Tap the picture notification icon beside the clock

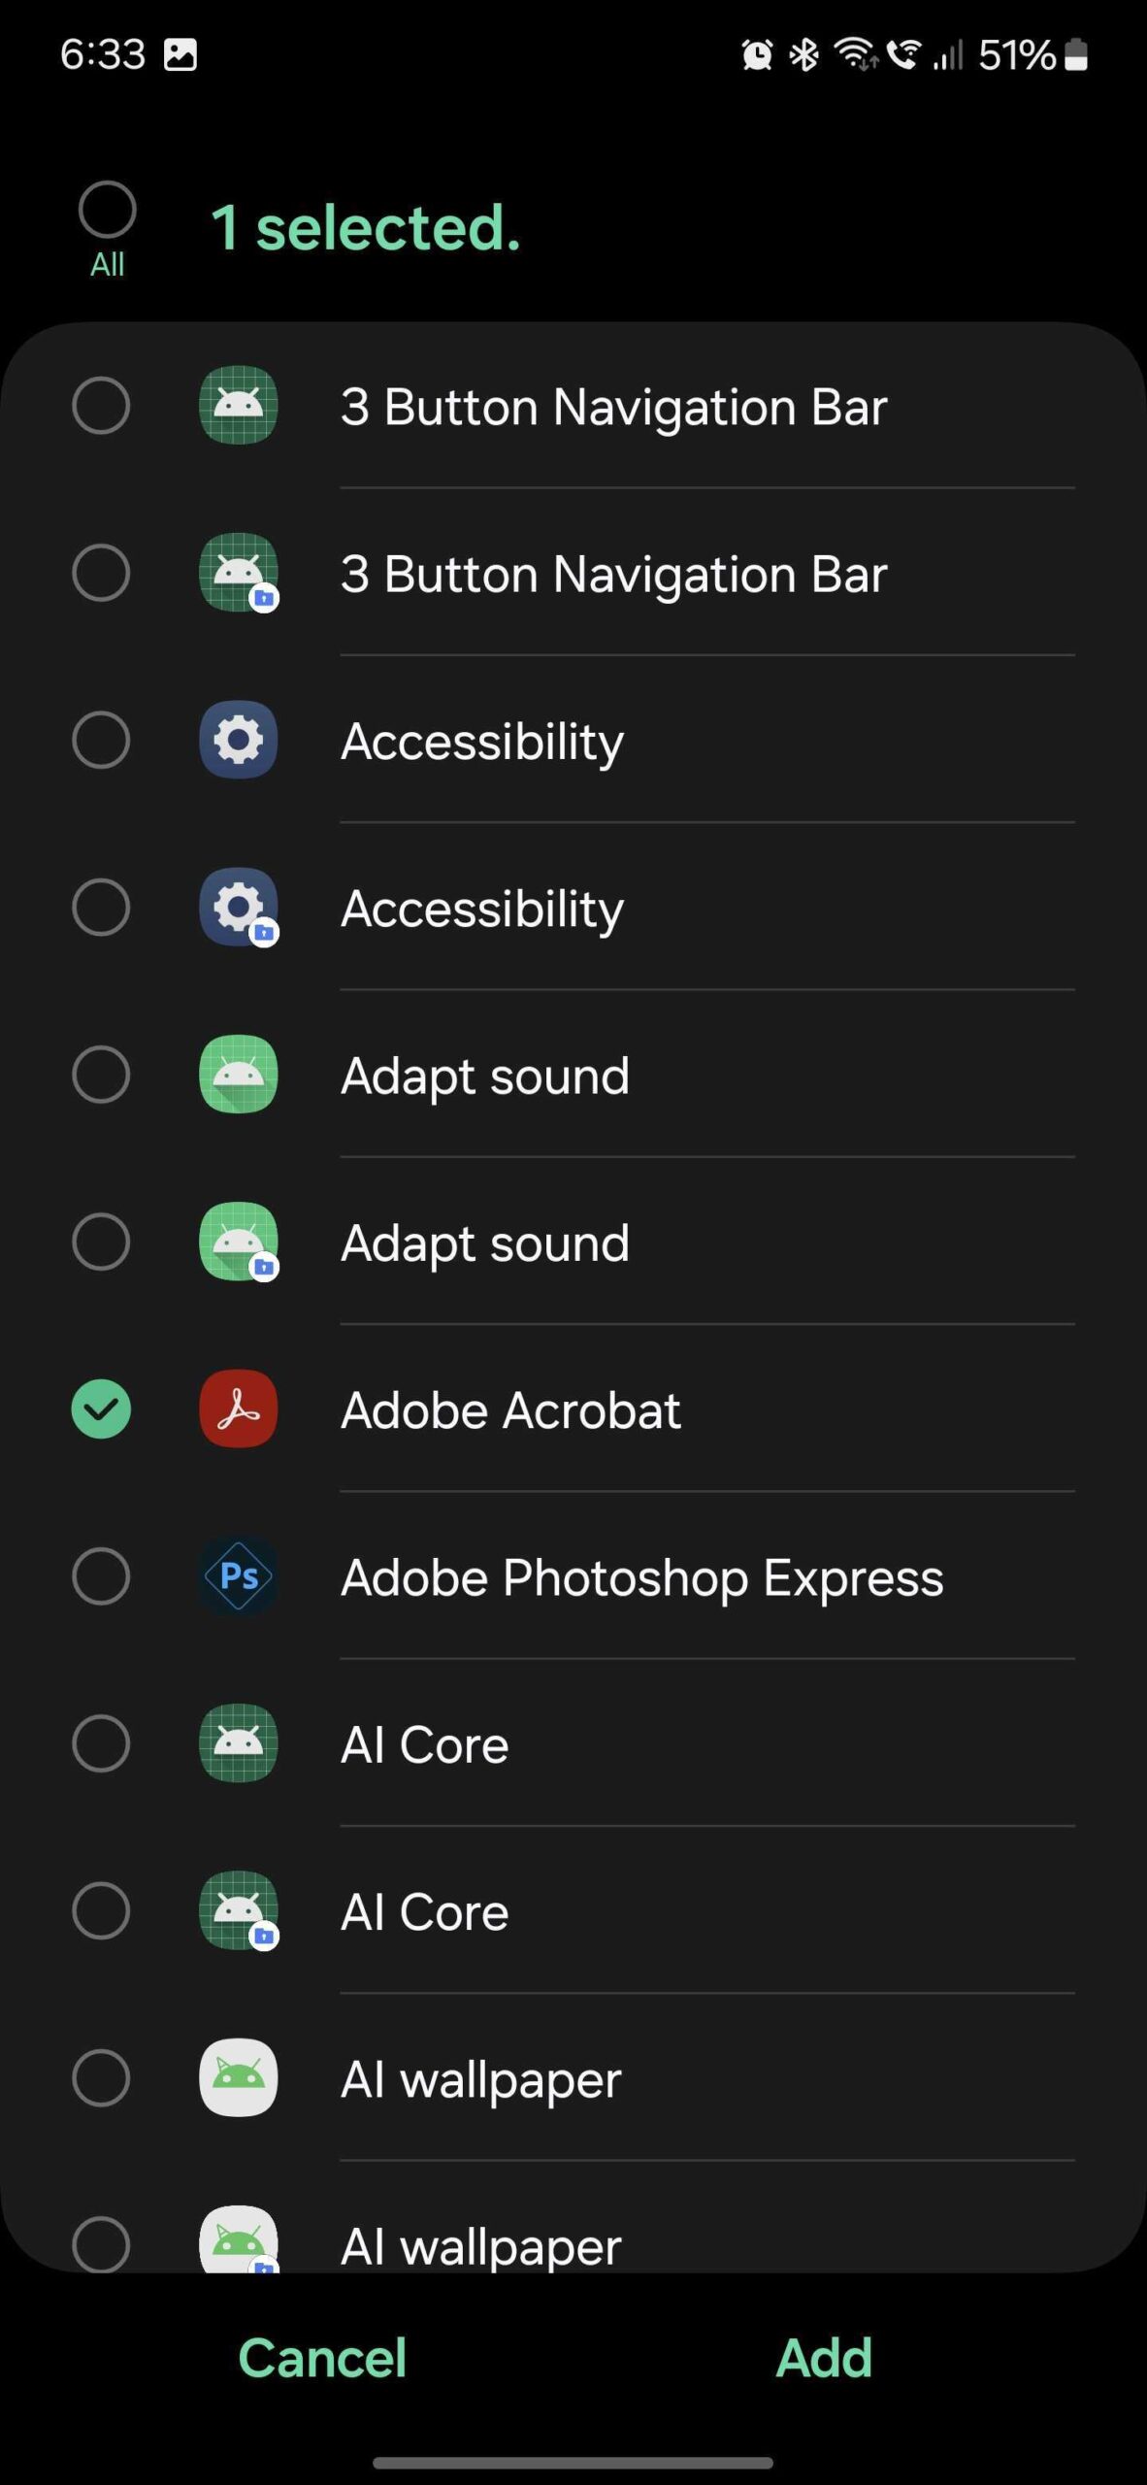pos(180,54)
